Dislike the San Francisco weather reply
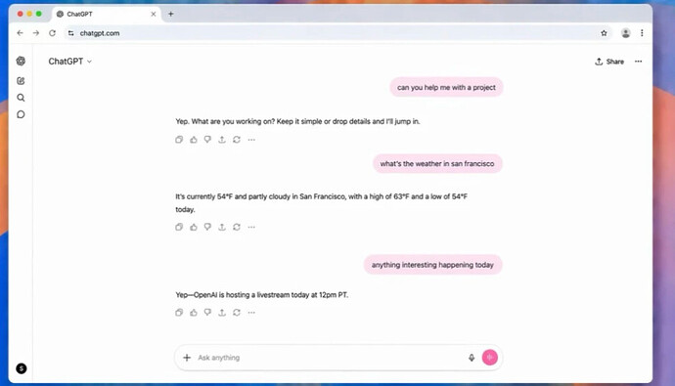This screenshot has width=675, height=386. tap(207, 227)
